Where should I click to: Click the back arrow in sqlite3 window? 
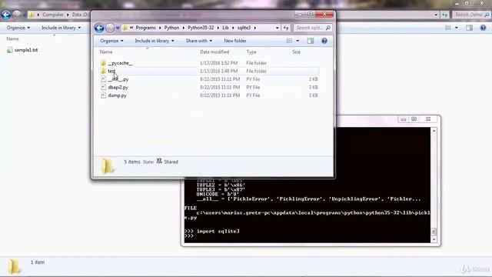99,28
